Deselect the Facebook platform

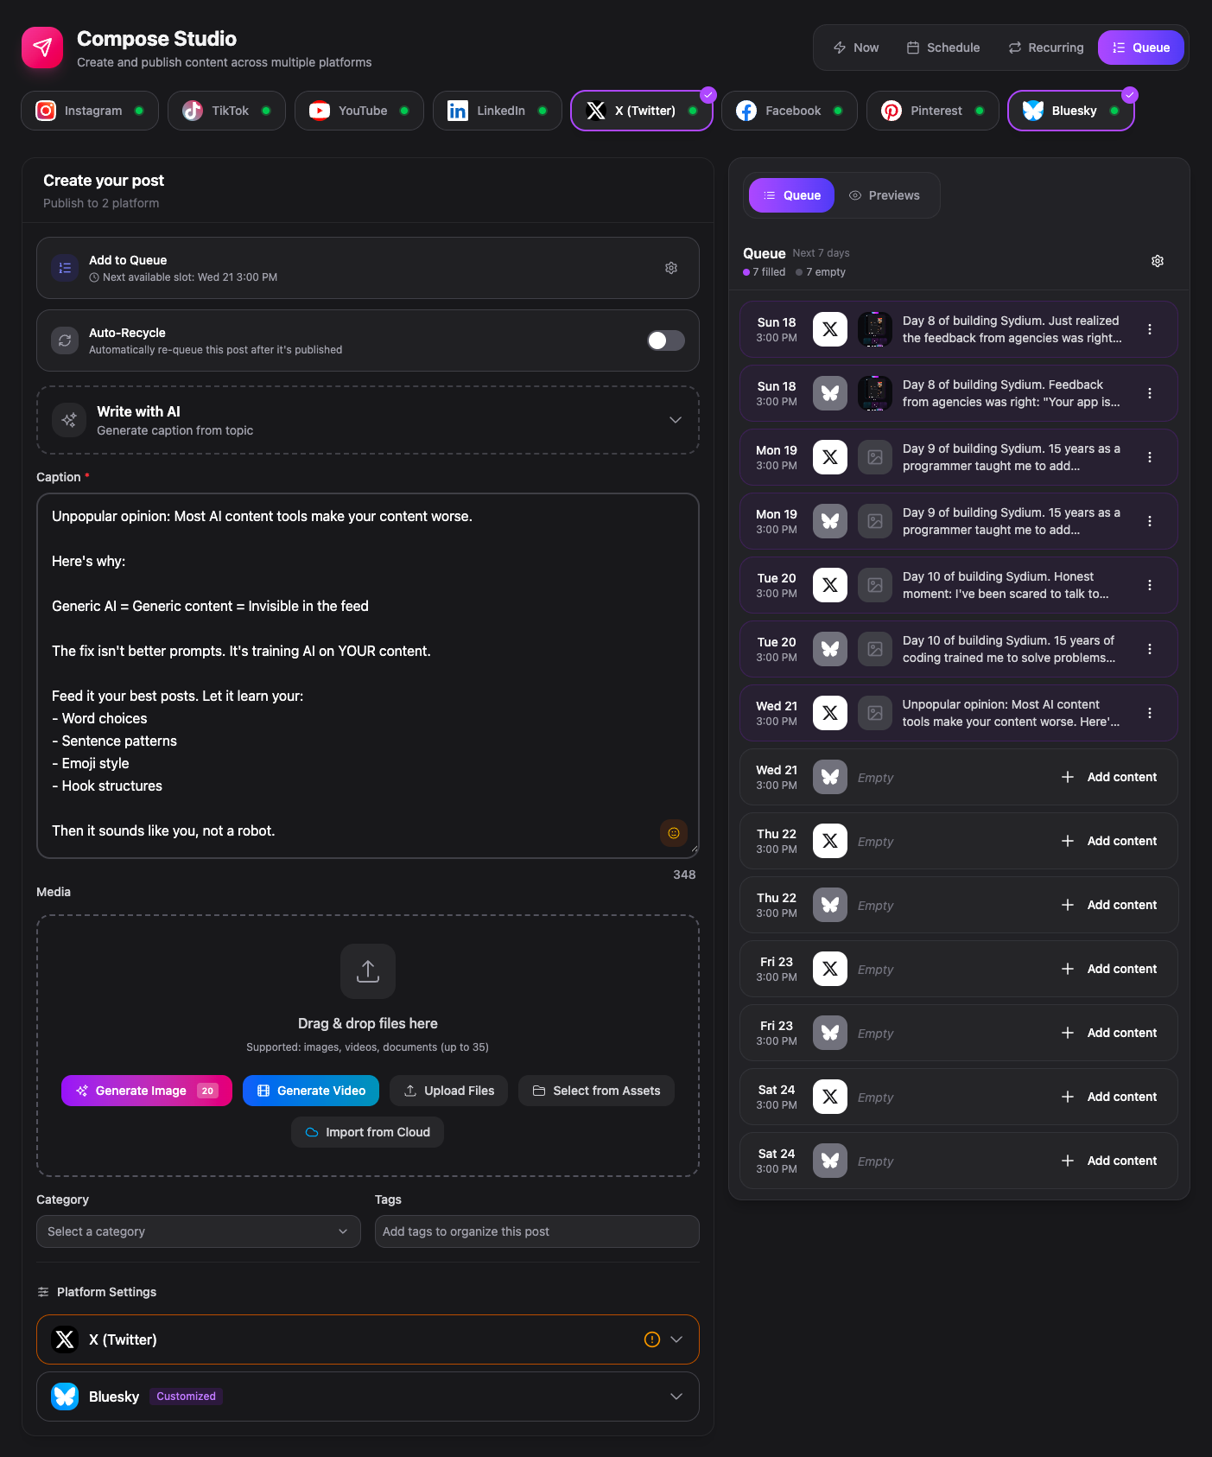[788, 110]
